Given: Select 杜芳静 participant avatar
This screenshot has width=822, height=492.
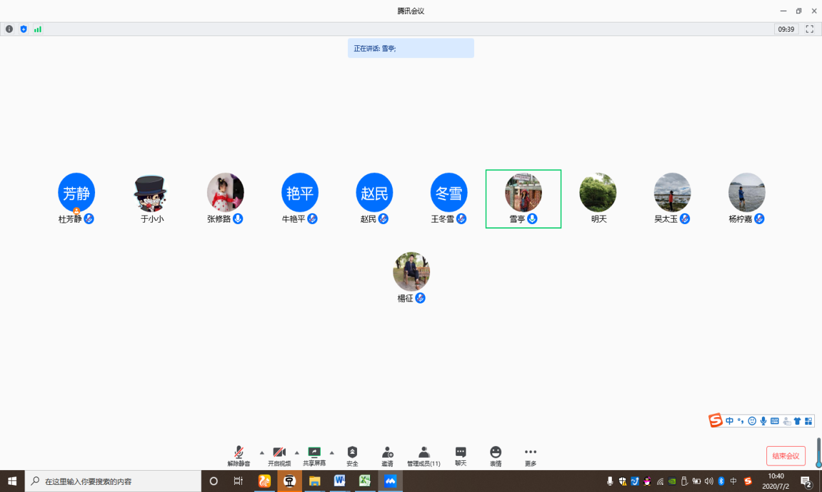Looking at the screenshot, I should pyautogui.click(x=76, y=192).
